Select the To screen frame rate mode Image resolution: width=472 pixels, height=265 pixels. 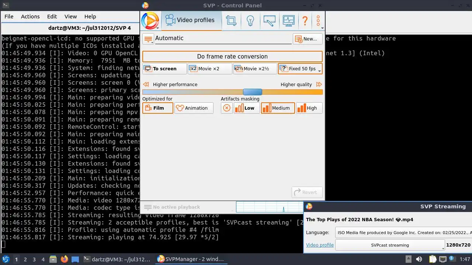164,68
